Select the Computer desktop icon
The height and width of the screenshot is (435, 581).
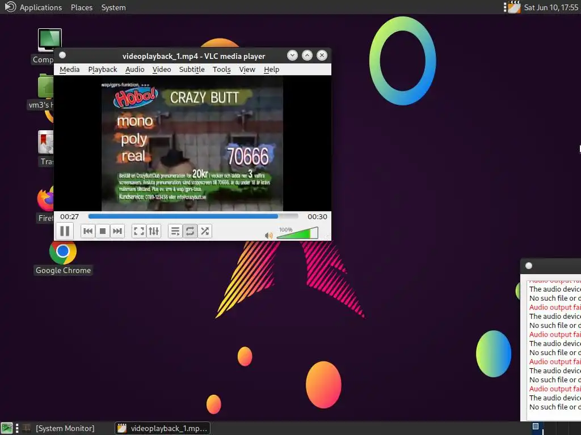tap(46, 46)
